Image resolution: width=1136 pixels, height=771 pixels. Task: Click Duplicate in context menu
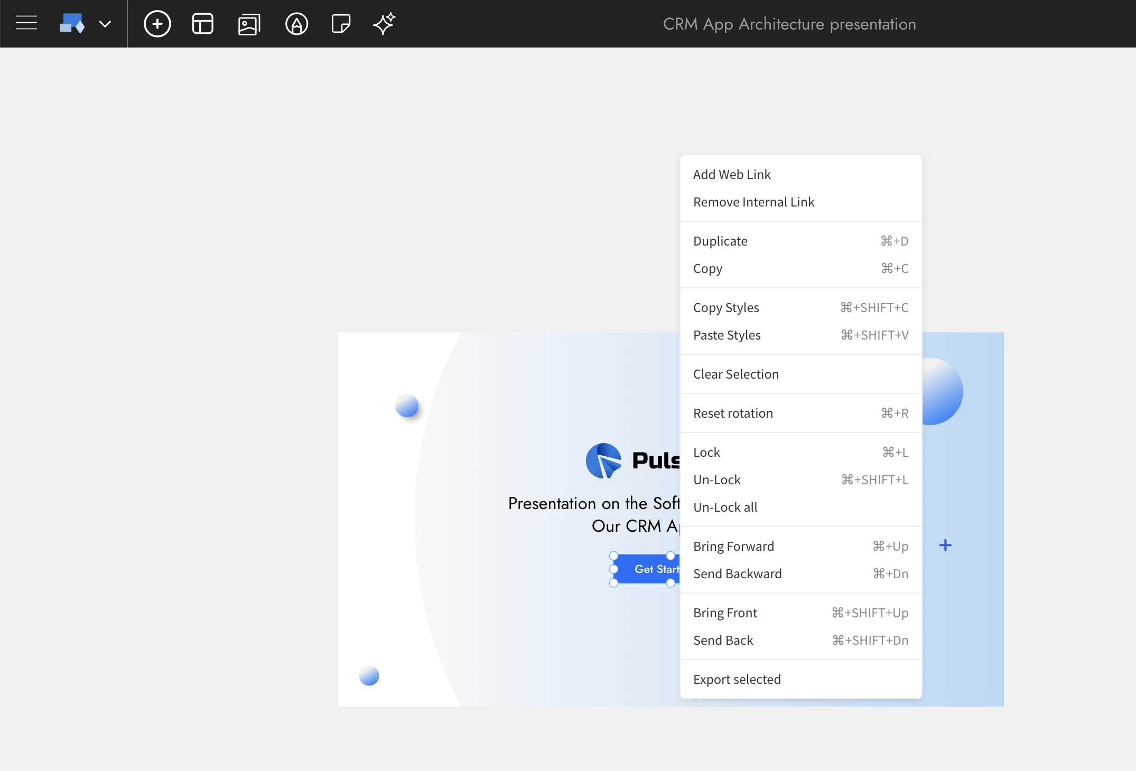(x=720, y=241)
